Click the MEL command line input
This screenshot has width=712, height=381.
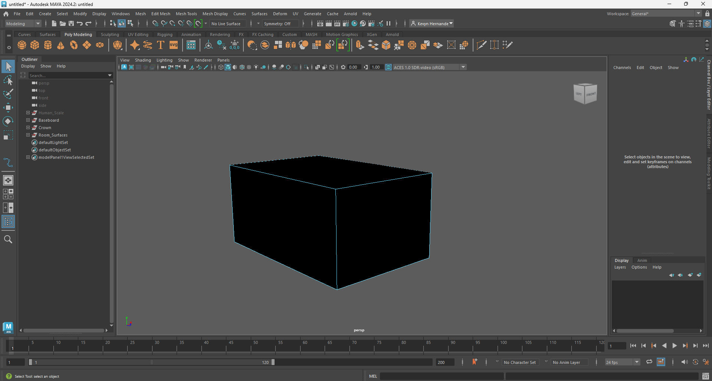click(x=442, y=376)
